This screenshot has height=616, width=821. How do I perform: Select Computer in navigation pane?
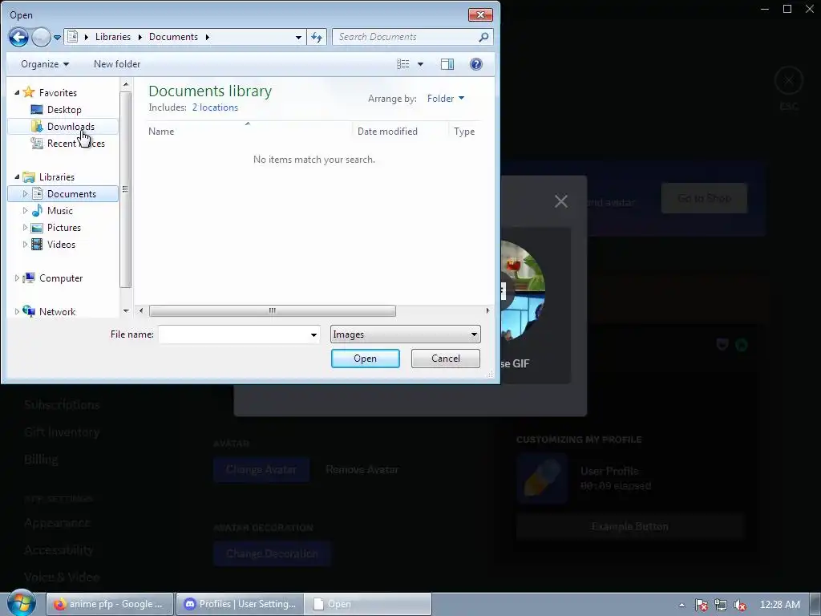[x=61, y=278]
